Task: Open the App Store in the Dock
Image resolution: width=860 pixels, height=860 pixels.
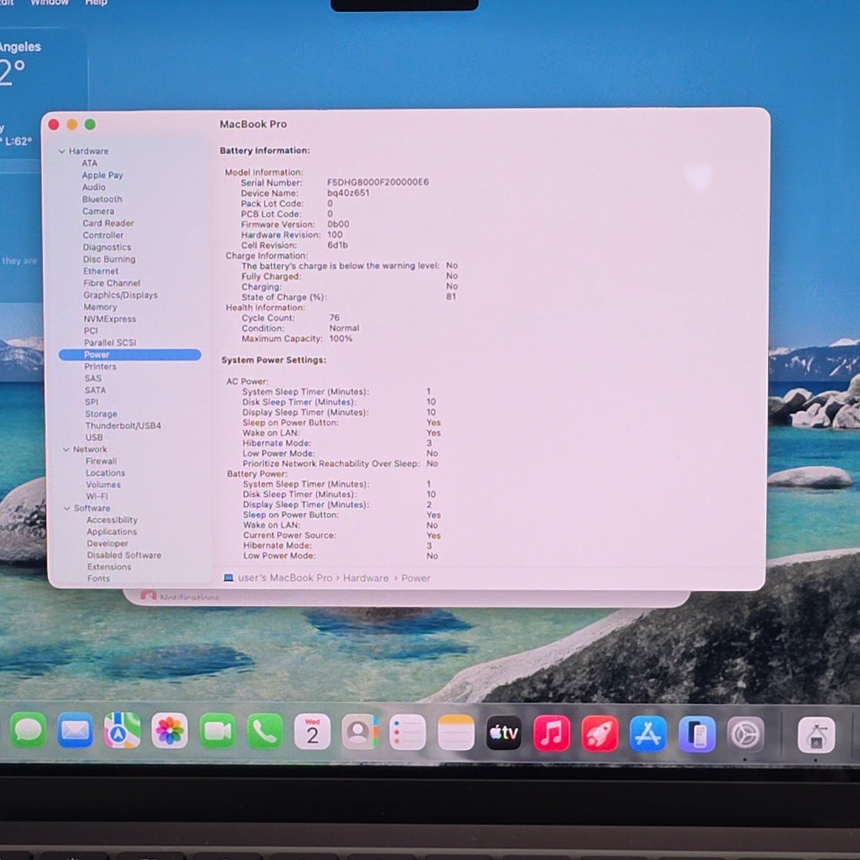Action: point(648,734)
